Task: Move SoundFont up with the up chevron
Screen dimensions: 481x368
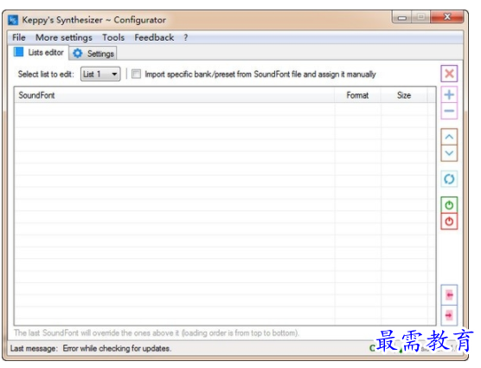Action: (449, 137)
